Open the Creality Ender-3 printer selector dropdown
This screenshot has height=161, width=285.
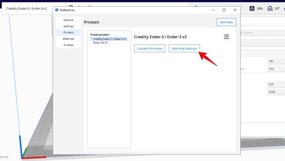(27, 9)
